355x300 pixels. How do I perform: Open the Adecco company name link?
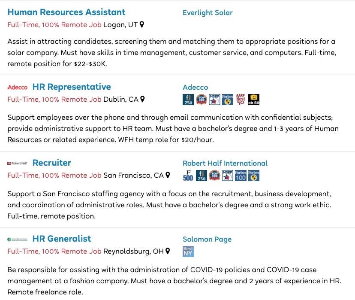coord(195,87)
